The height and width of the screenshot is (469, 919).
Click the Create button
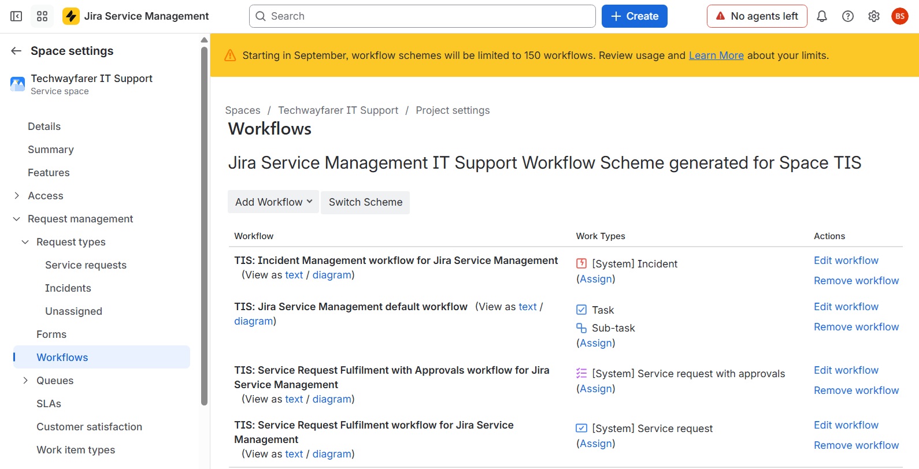(x=635, y=16)
